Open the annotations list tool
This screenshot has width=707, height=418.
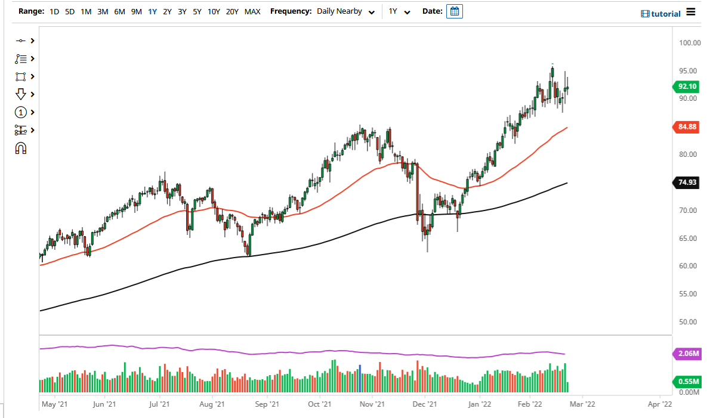click(21, 58)
